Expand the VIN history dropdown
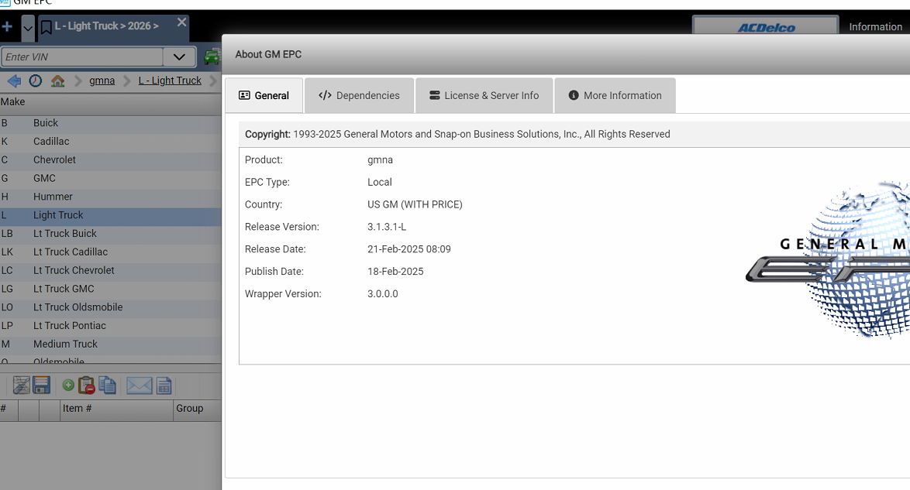 (x=179, y=57)
